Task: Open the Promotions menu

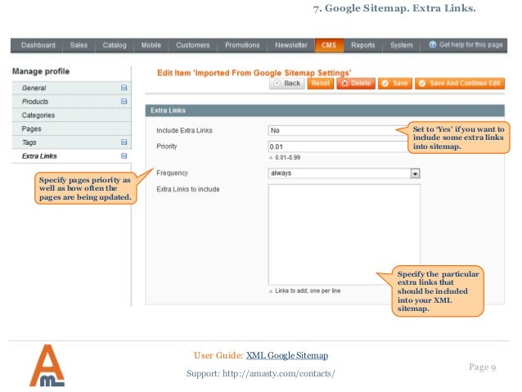Action: tap(242, 45)
